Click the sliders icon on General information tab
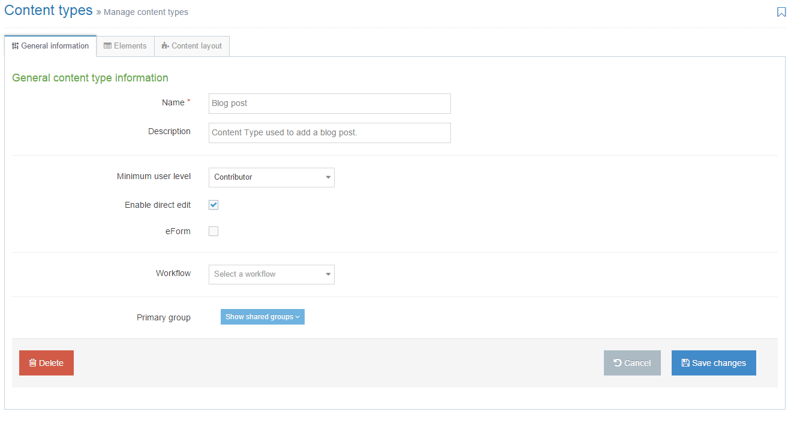 (x=15, y=46)
